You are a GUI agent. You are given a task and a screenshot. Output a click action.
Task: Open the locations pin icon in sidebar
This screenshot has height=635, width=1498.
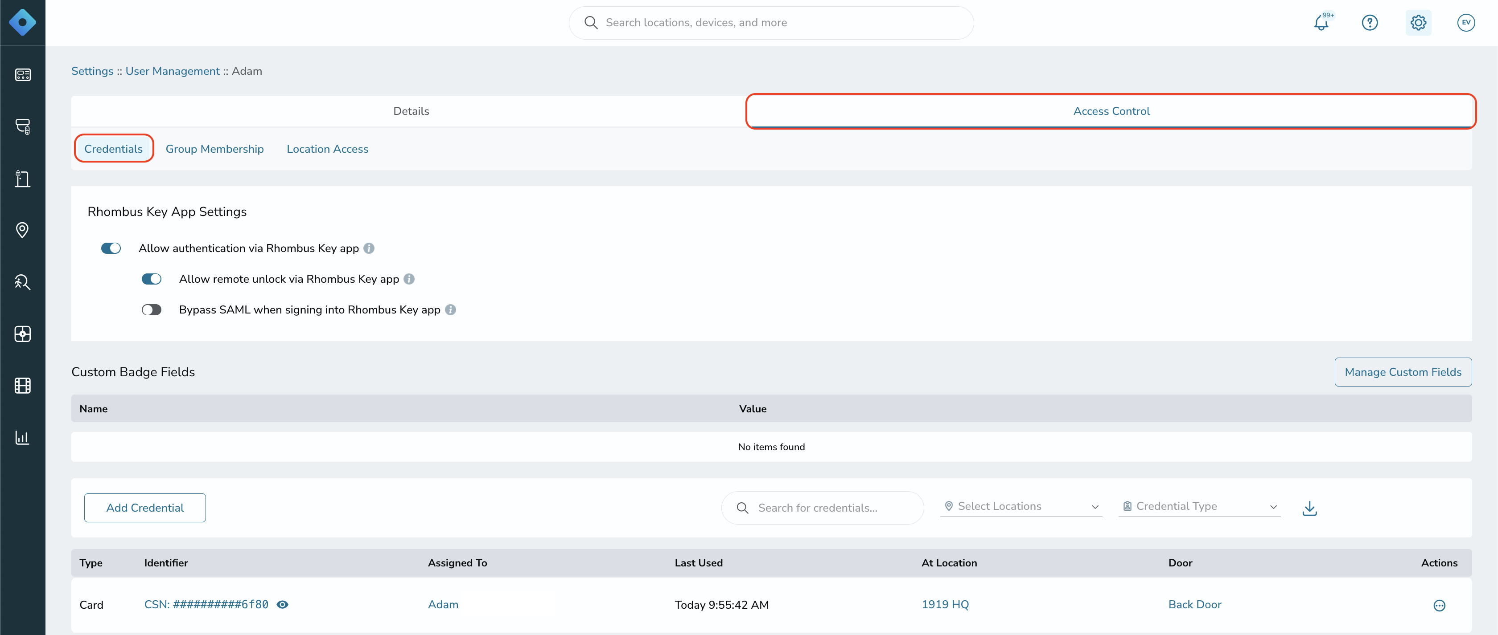(x=23, y=230)
